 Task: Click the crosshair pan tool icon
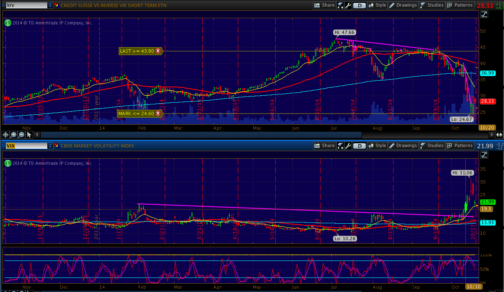click(x=6, y=135)
